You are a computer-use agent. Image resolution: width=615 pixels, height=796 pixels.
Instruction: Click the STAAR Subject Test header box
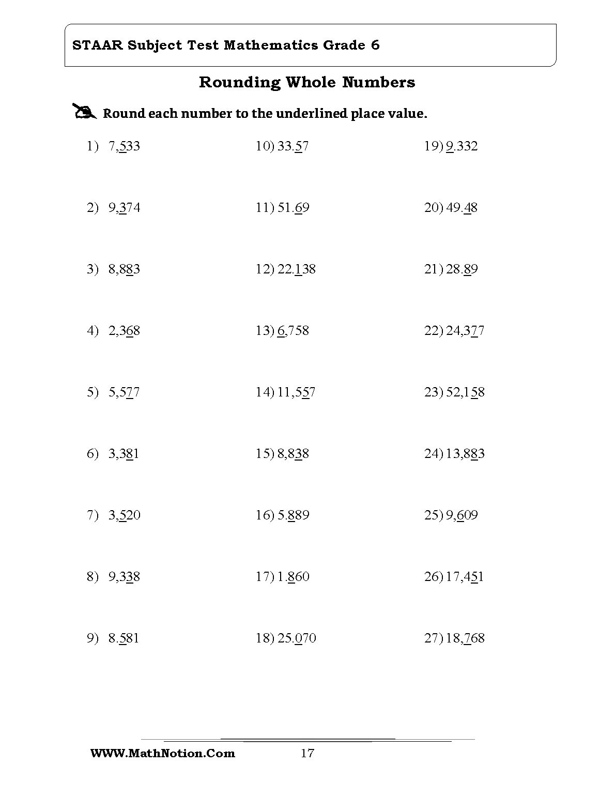click(x=310, y=45)
